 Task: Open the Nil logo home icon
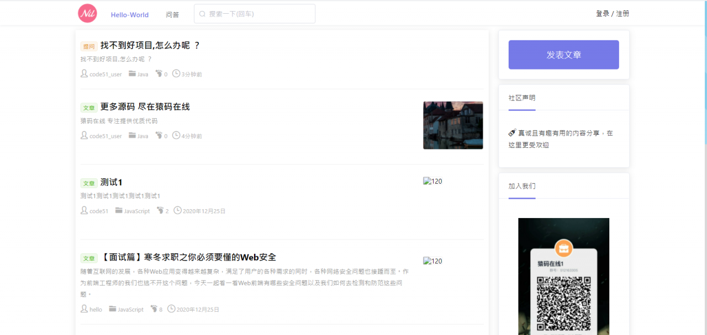pos(87,13)
